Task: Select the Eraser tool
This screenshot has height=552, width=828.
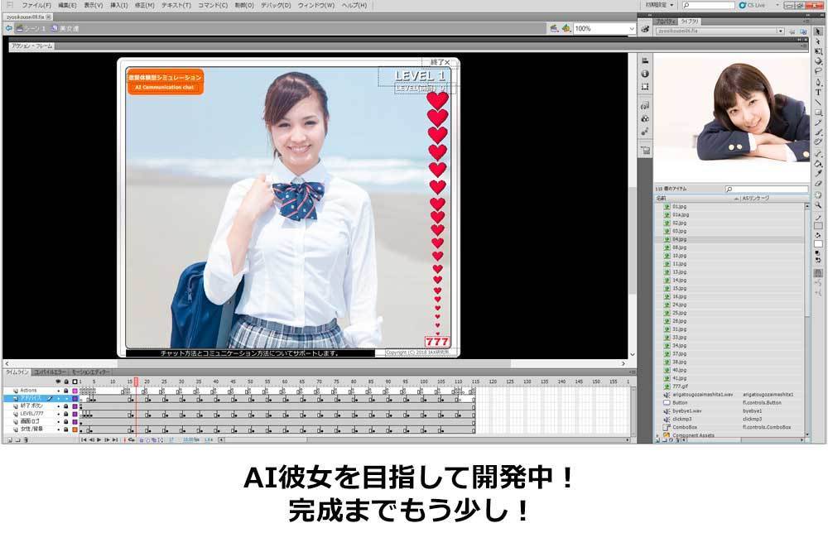Action: coord(818,183)
